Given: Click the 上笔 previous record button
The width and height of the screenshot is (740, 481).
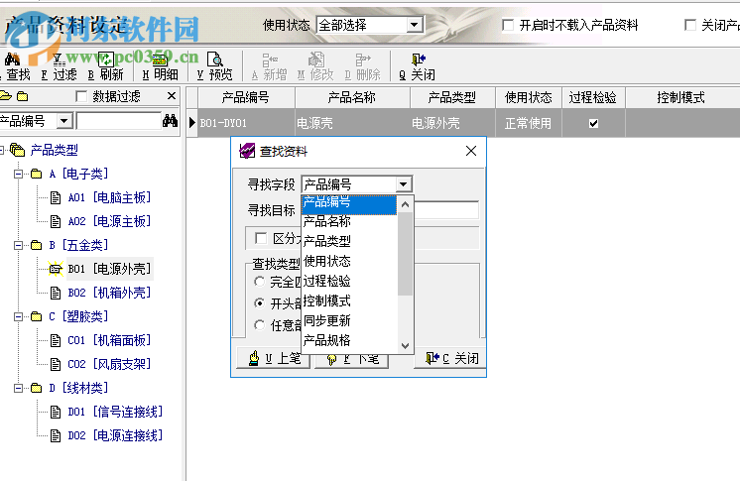Looking at the screenshot, I should pyautogui.click(x=273, y=358).
